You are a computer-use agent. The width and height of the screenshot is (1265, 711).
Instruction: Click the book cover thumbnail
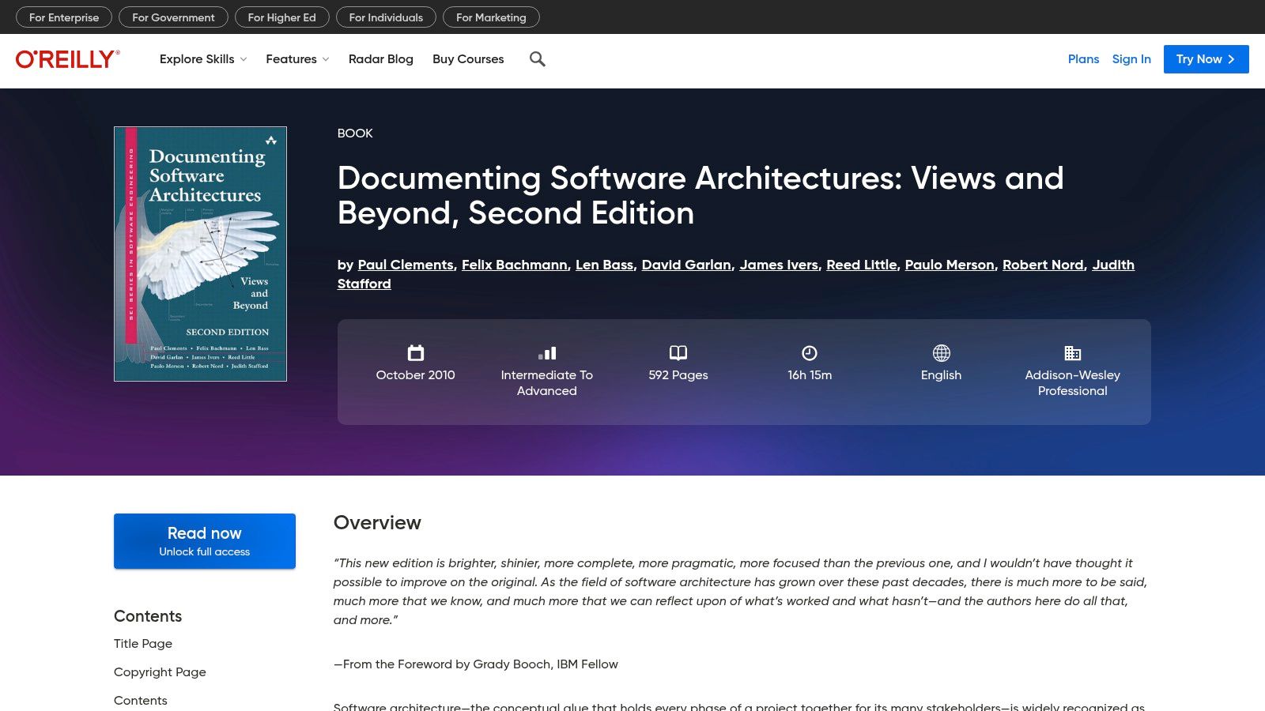[200, 254]
